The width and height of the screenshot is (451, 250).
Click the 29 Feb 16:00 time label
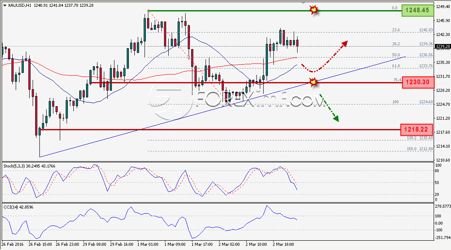[122, 244]
